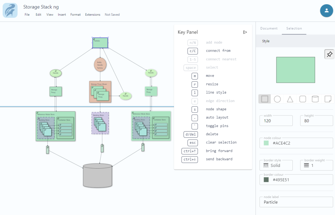Click the node label field Particle

pos(296,202)
